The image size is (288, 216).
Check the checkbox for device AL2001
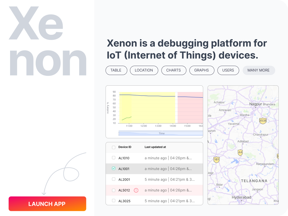[114, 179]
